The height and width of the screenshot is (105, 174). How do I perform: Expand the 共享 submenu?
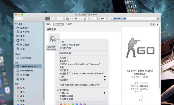pyautogui.click(x=82, y=77)
